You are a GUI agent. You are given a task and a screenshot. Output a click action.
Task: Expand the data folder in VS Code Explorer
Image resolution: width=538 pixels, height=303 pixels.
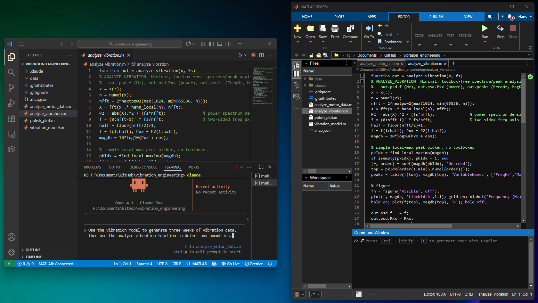pyautogui.click(x=34, y=78)
